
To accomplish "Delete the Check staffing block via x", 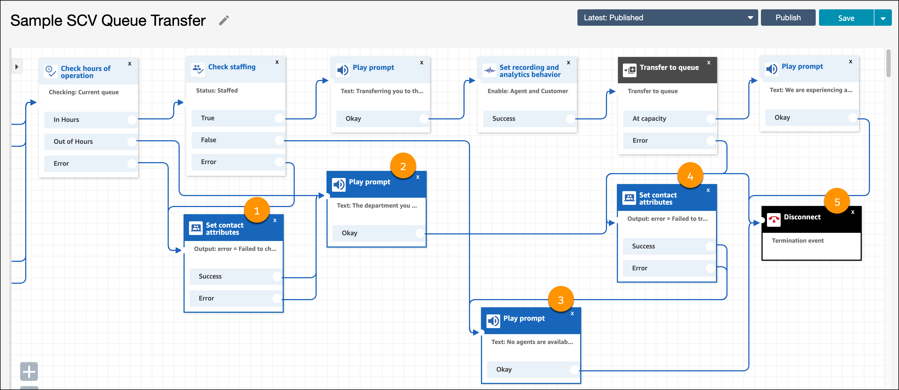I will pos(277,62).
